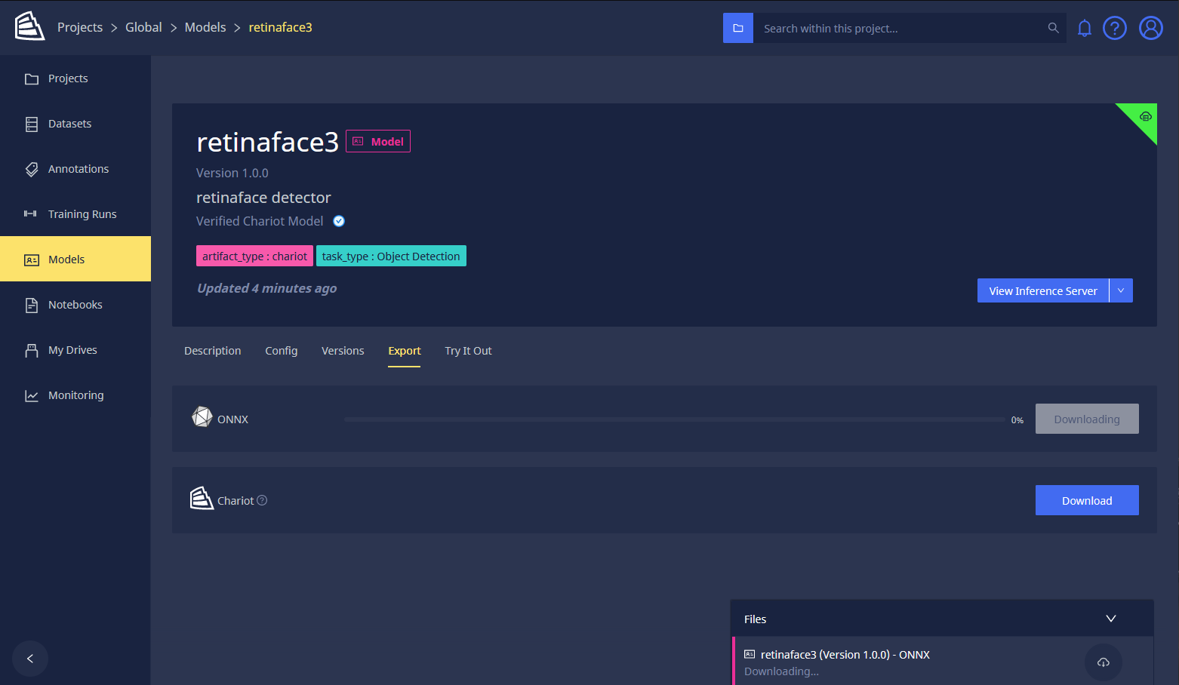Open the Try It Out tab
Viewport: 1179px width, 685px height.
(468, 351)
